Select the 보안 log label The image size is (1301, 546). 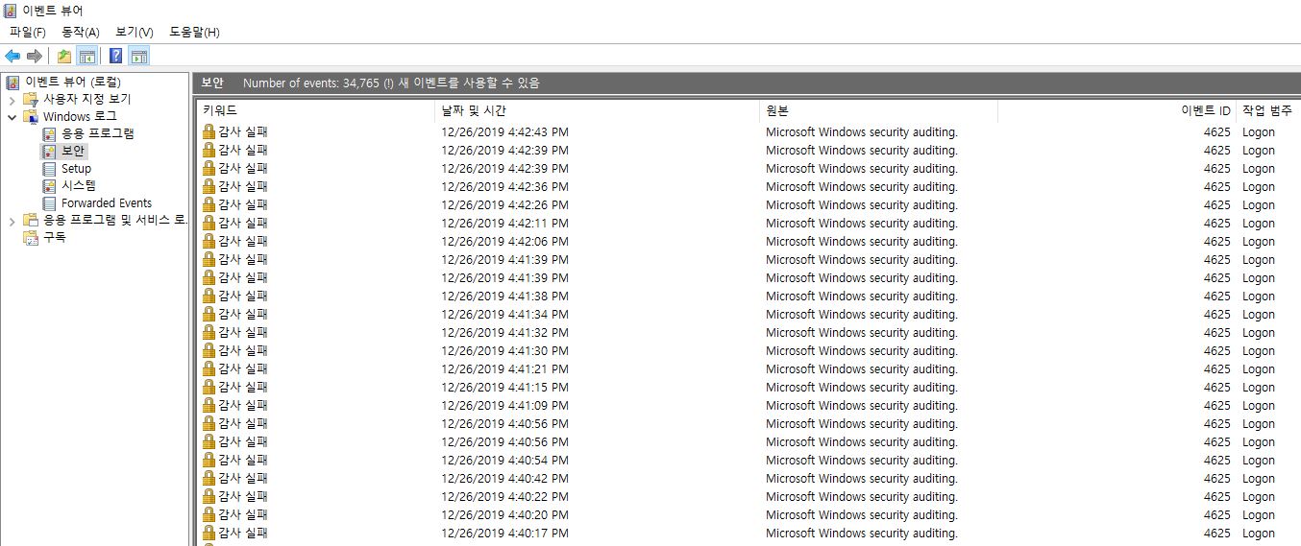click(x=73, y=151)
